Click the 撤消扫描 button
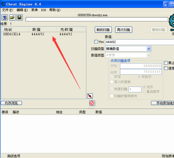This screenshot has height=158, width=174. point(159,30)
